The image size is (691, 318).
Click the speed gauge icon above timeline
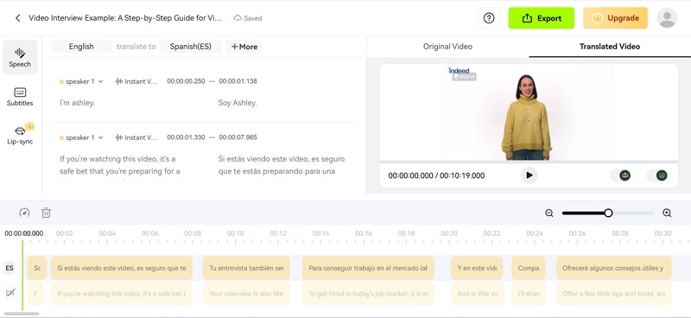[24, 213]
